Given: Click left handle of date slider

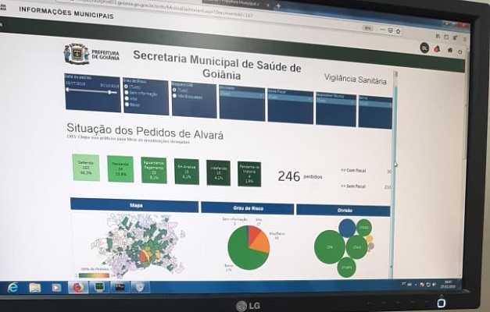Looking at the screenshot, I should 67,90.
